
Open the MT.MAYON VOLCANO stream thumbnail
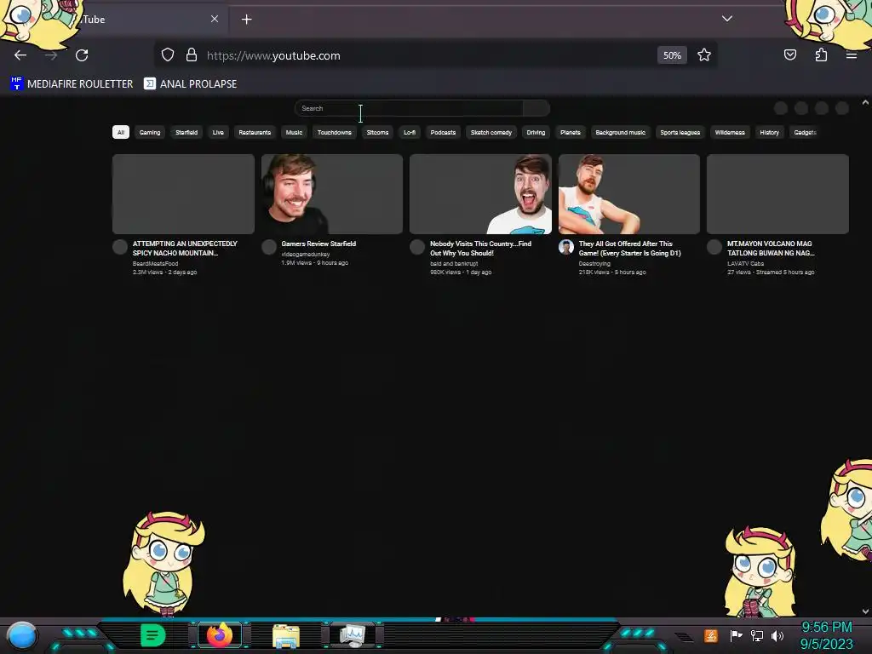pyautogui.click(x=777, y=194)
